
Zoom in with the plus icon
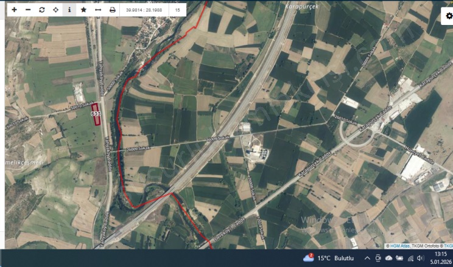point(14,10)
